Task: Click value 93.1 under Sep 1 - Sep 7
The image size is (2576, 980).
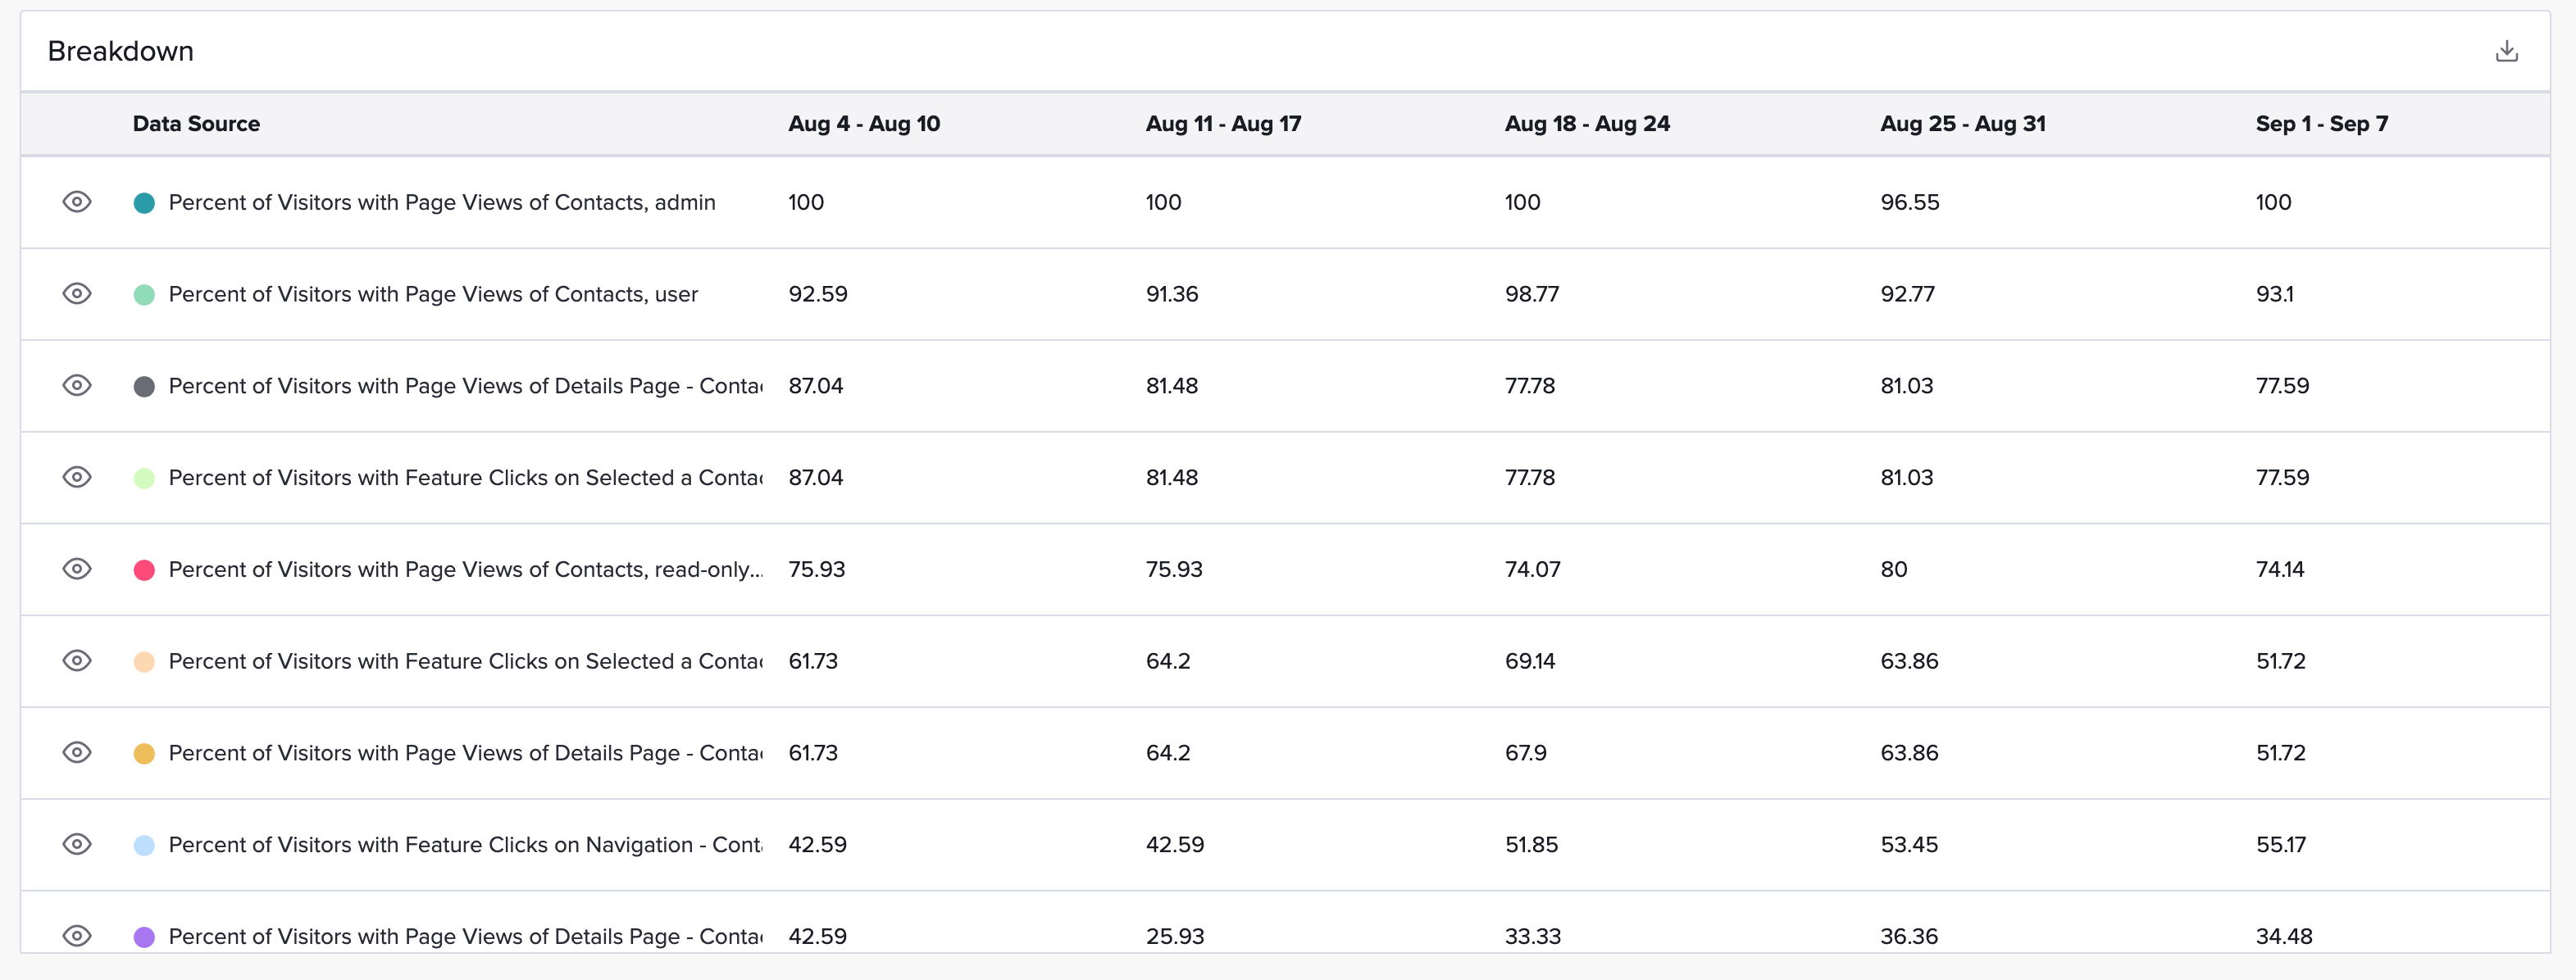Action: point(2274,295)
